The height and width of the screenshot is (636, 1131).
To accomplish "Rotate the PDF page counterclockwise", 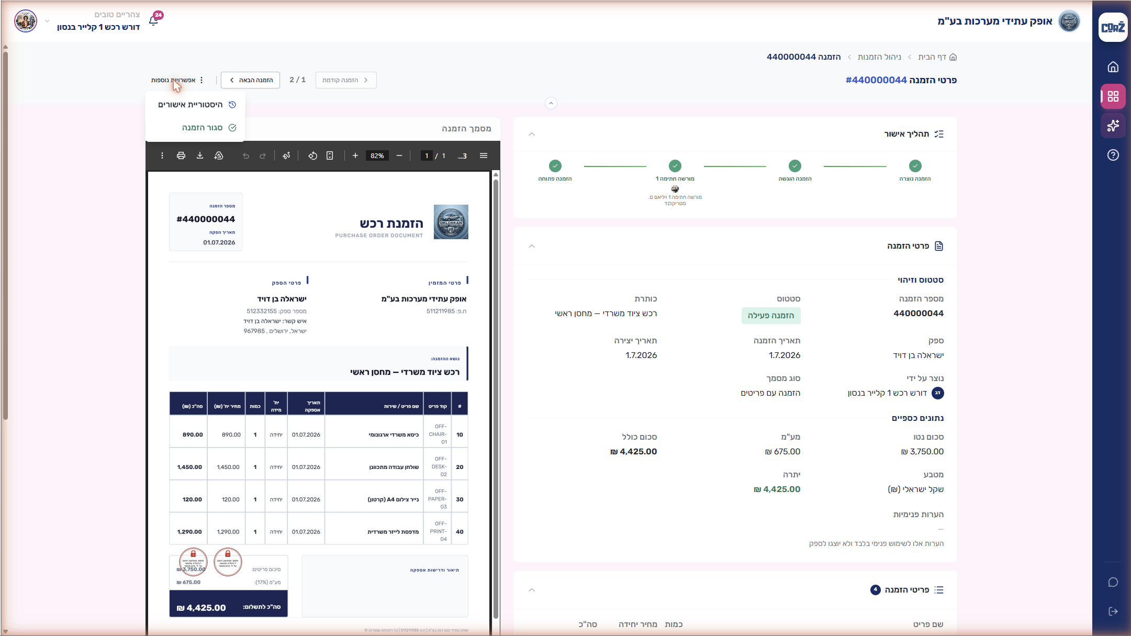I will (312, 155).
